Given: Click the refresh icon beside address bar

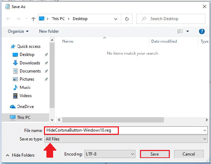Looking at the screenshot, I should click(x=126, y=19).
